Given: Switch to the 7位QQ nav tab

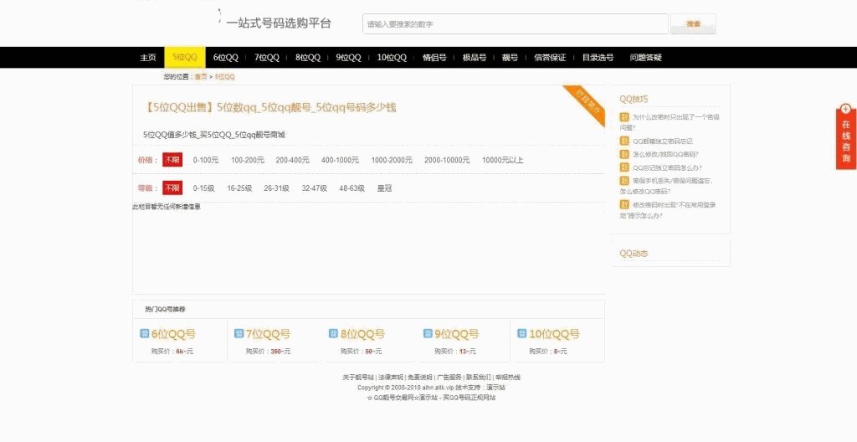Looking at the screenshot, I should (267, 58).
